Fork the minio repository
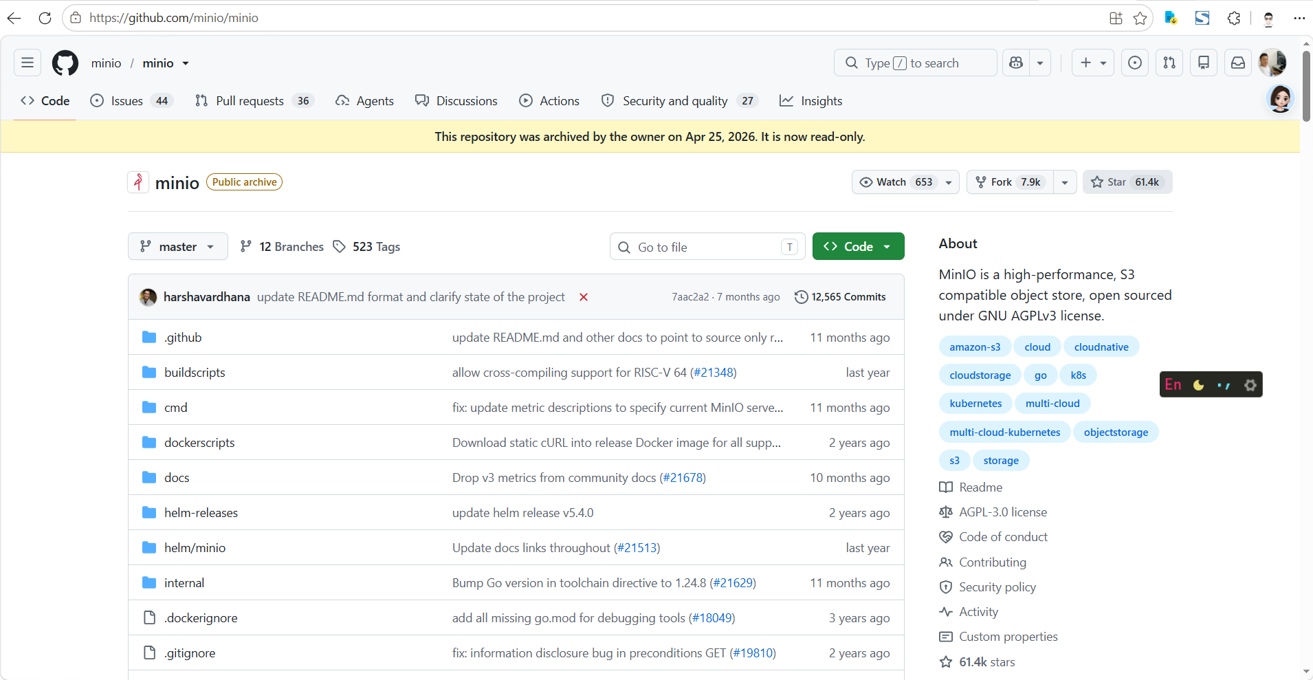Screen dimensions: 1313x680 1011,182
